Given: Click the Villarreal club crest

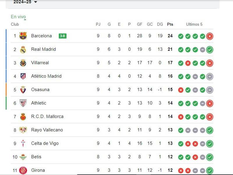Looking at the screenshot, I should (x=23, y=63).
